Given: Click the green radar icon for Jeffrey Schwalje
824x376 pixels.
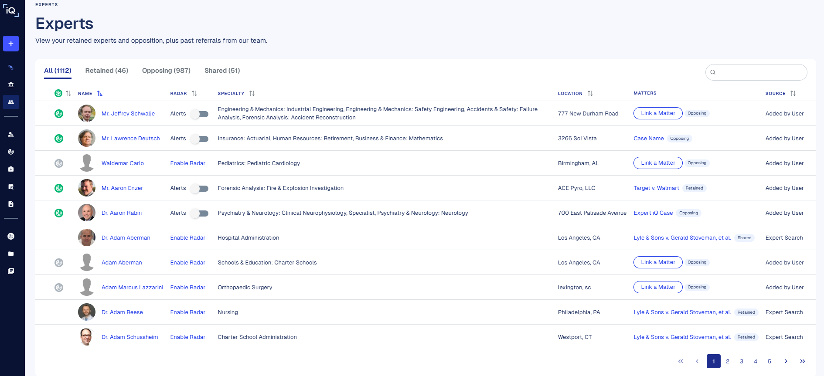Looking at the screenshot, I should pyautogui.click(x=59, y=114).
